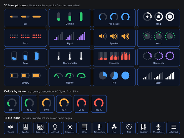Viewport: 184px width, 138px height.
Task: Pick the Ring level picture card
Action: pos(158,18)
